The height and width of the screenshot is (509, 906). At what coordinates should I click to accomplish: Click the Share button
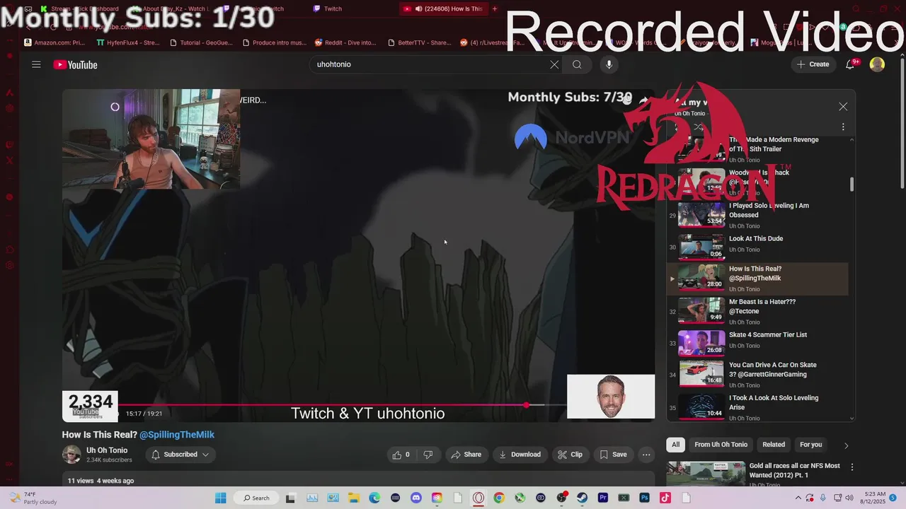(466, 455)
